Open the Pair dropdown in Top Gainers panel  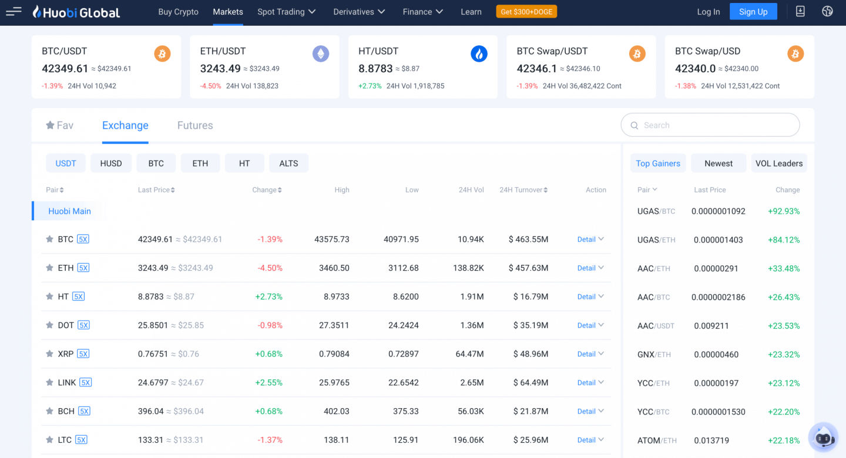(x=647, y=190)
